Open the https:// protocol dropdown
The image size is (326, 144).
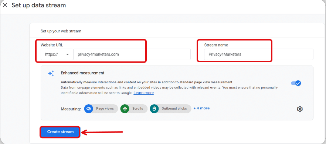click(x=57, y=54)
